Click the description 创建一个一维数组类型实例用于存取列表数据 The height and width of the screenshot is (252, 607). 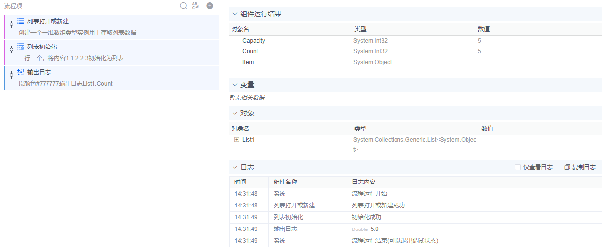click(77, 33)
